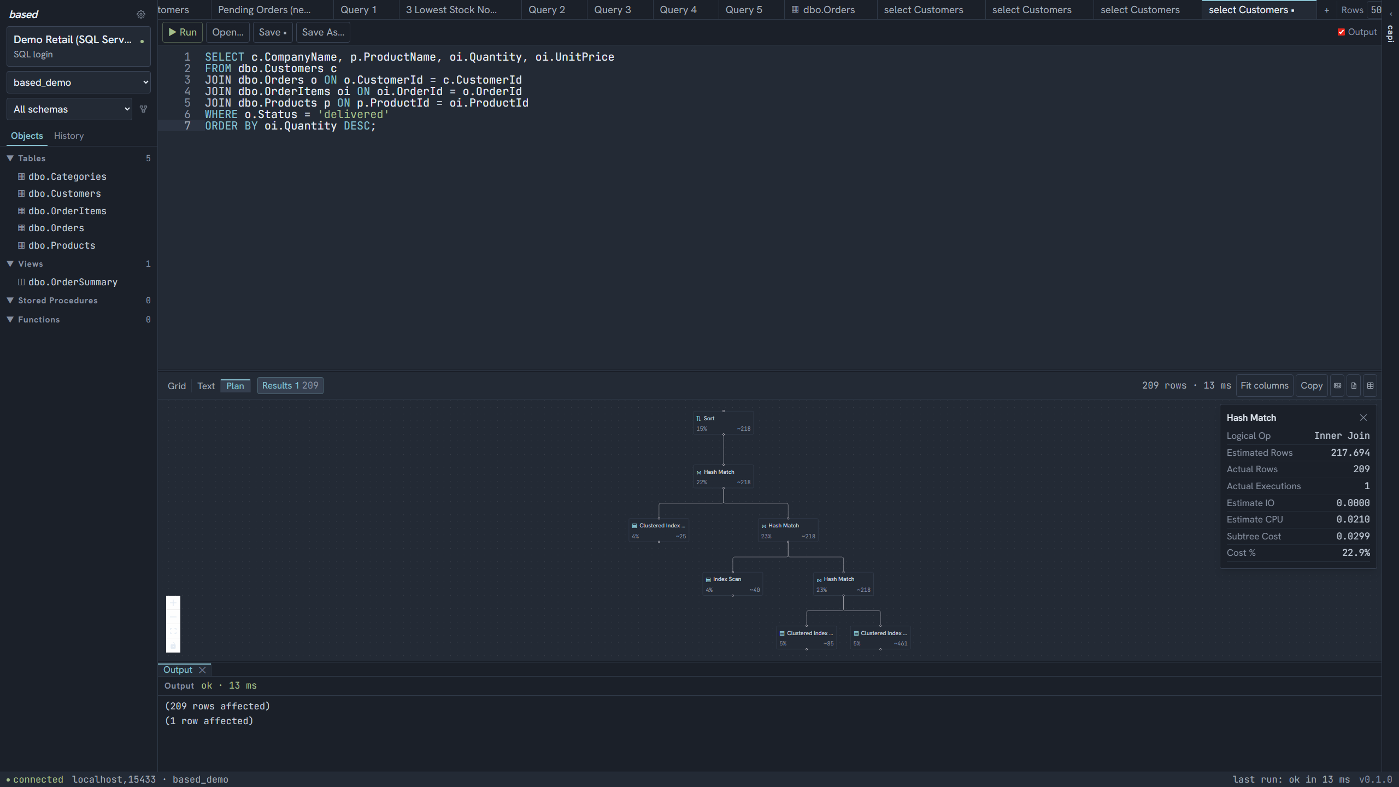
Task: Select the top Hash Match node at 22%
Action: (x=723, y=477)
